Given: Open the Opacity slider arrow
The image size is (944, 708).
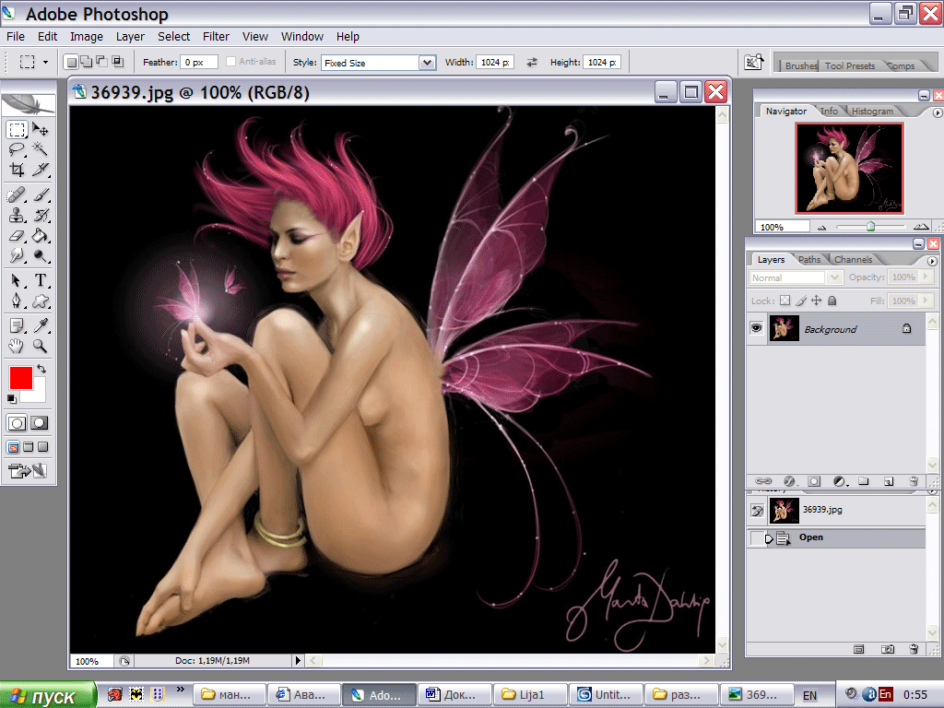Looking at the screenshot, I should click(926, 277).
